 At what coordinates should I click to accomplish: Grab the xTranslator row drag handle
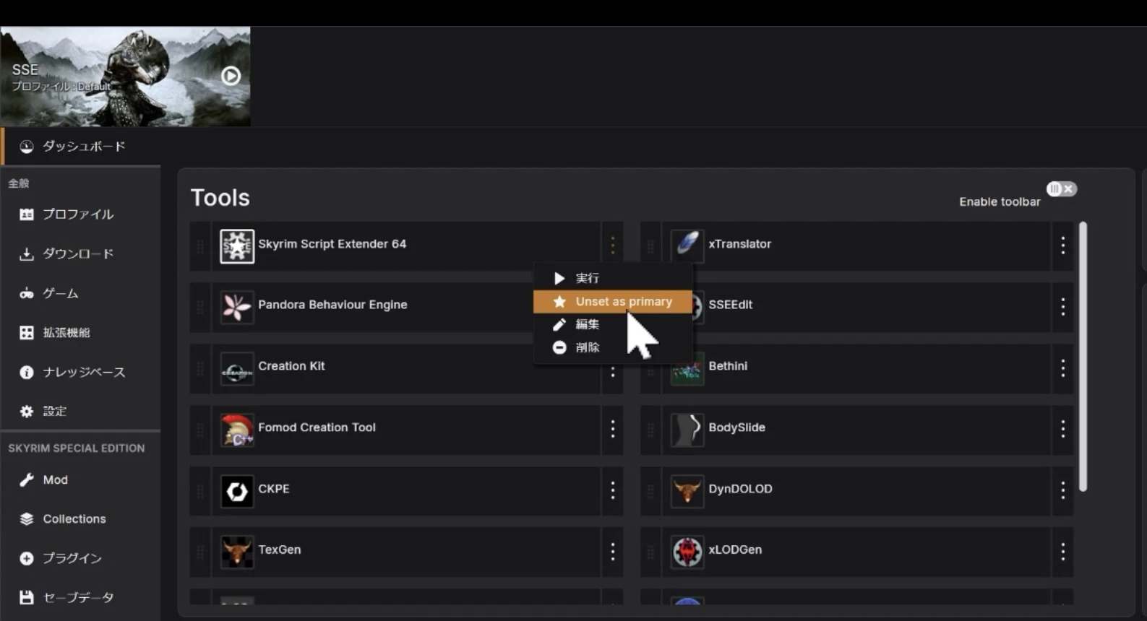point(650,246)
